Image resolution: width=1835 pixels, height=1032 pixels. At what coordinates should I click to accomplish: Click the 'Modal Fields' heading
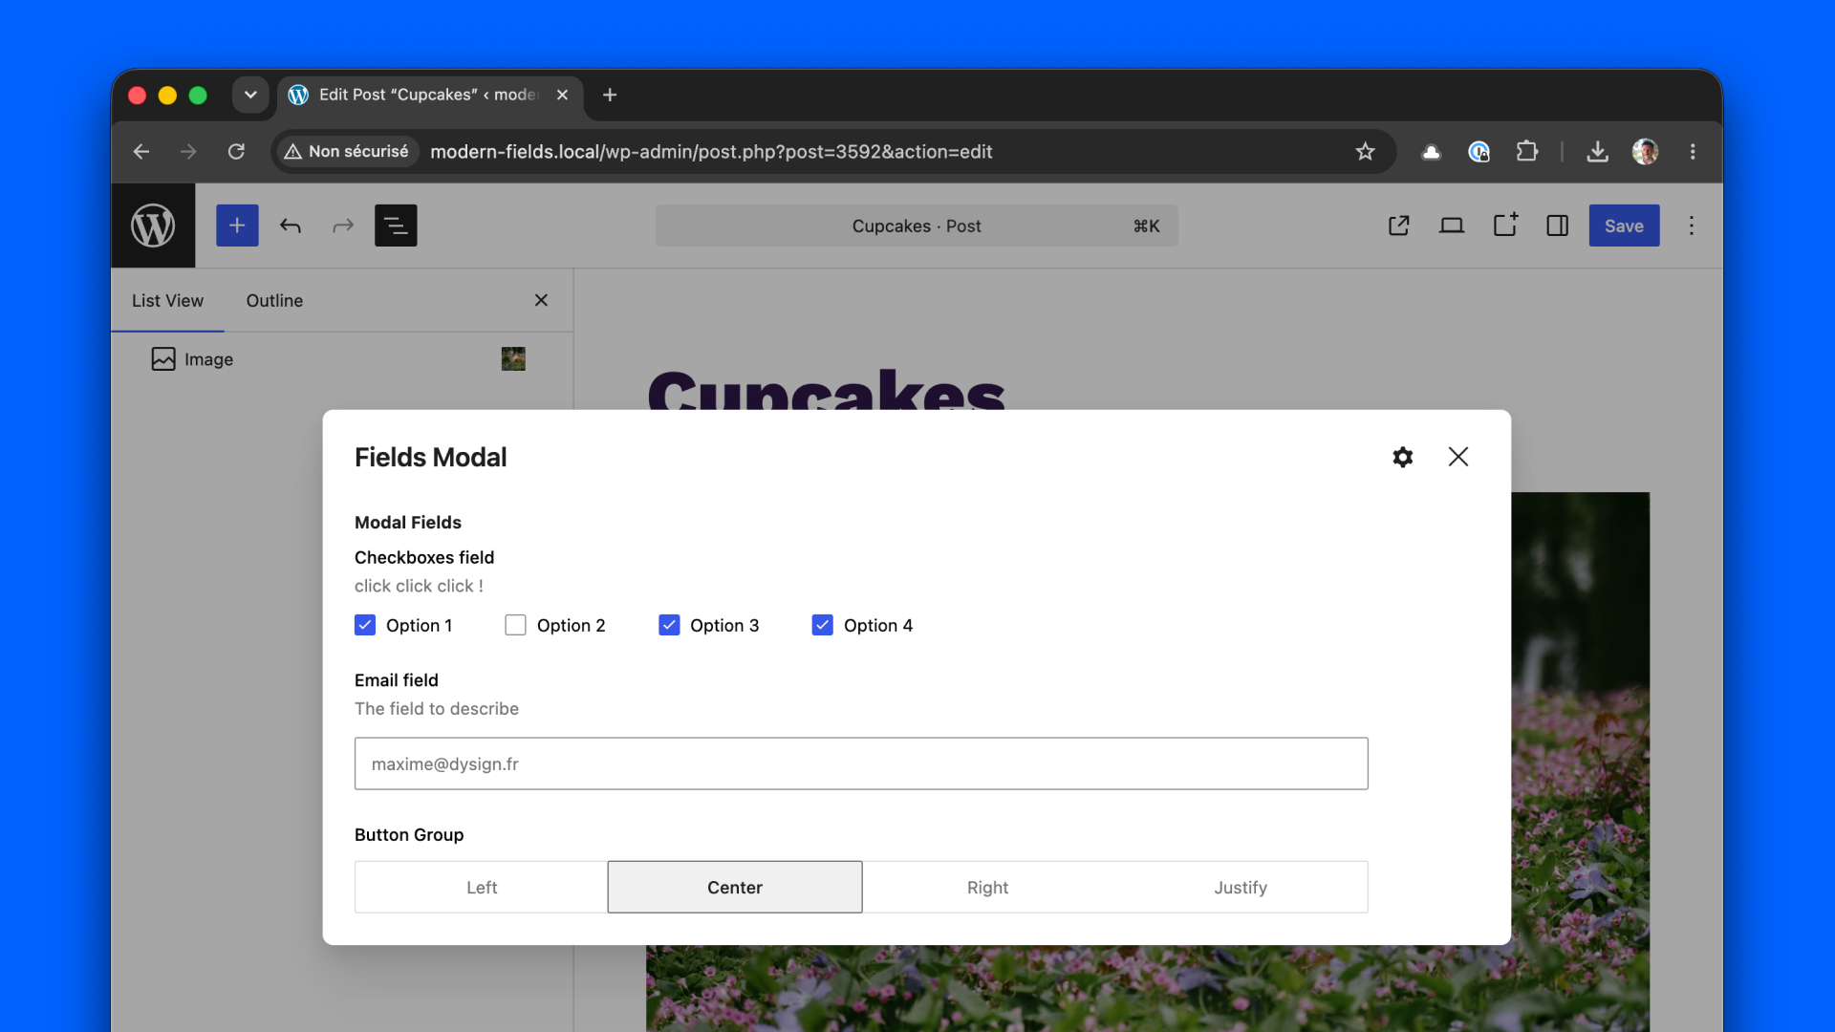pyautogui.click(x=408, y=522)
